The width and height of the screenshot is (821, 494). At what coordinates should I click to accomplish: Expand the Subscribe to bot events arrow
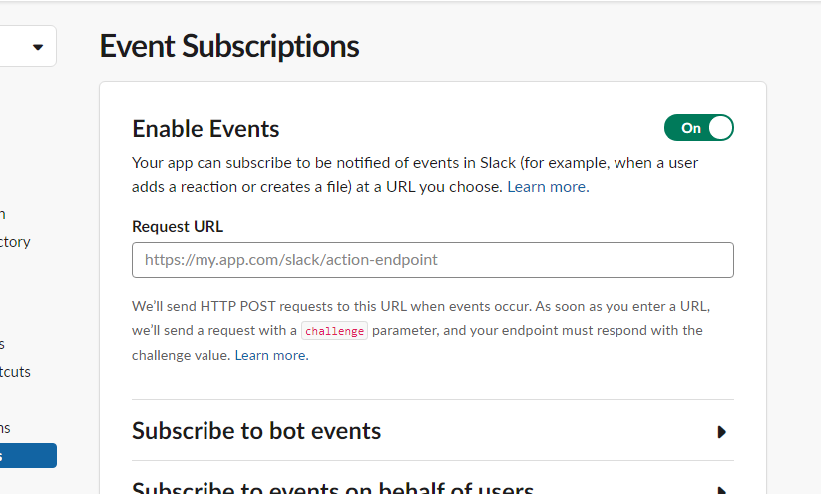tap(721, 432)
